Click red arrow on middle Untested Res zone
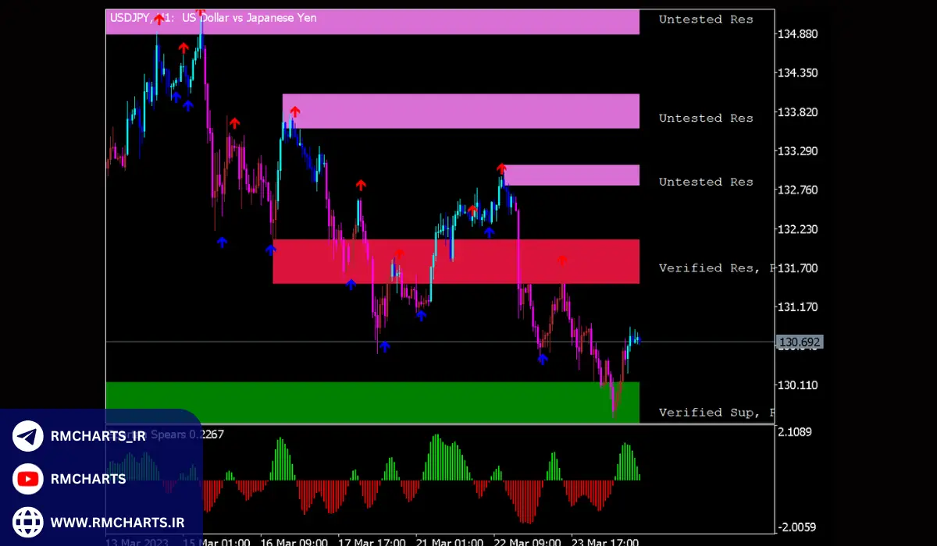 click(x=294, y=112)
